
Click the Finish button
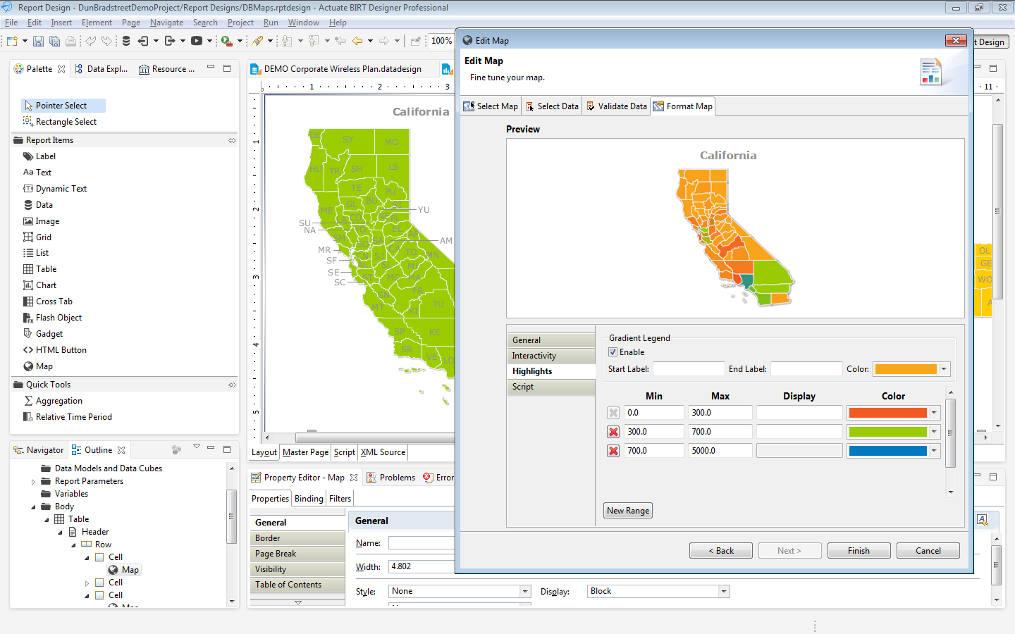click(859, 551)
